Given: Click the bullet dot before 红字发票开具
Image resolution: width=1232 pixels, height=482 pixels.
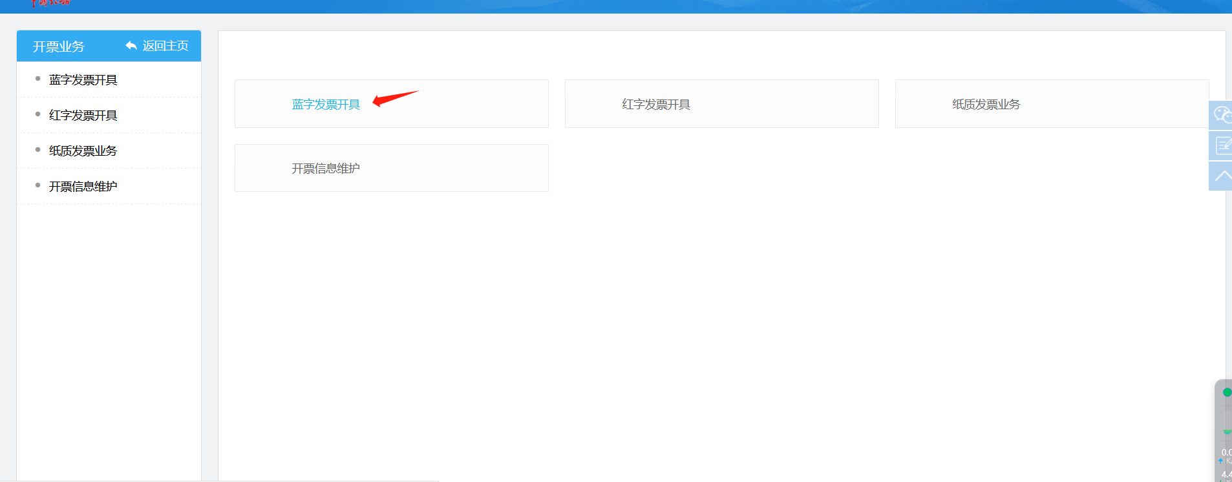Looking at the screenshot, I should 38,114.
